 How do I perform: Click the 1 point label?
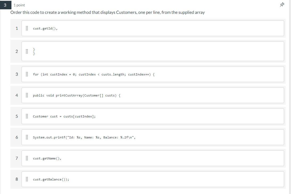(x=20, y=5)
